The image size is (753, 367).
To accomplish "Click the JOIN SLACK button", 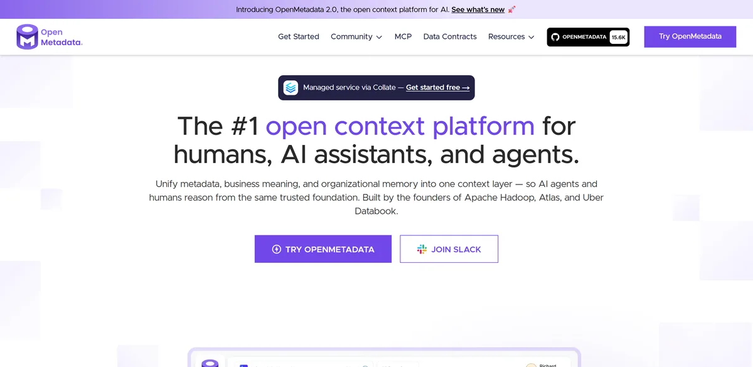I will click(x=449, y=249).
